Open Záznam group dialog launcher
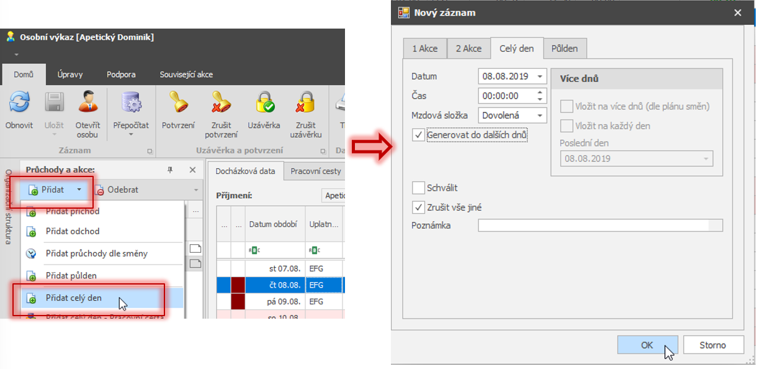Image resolution: width=757 pixels, height=369 pixels. coord(149,151)
